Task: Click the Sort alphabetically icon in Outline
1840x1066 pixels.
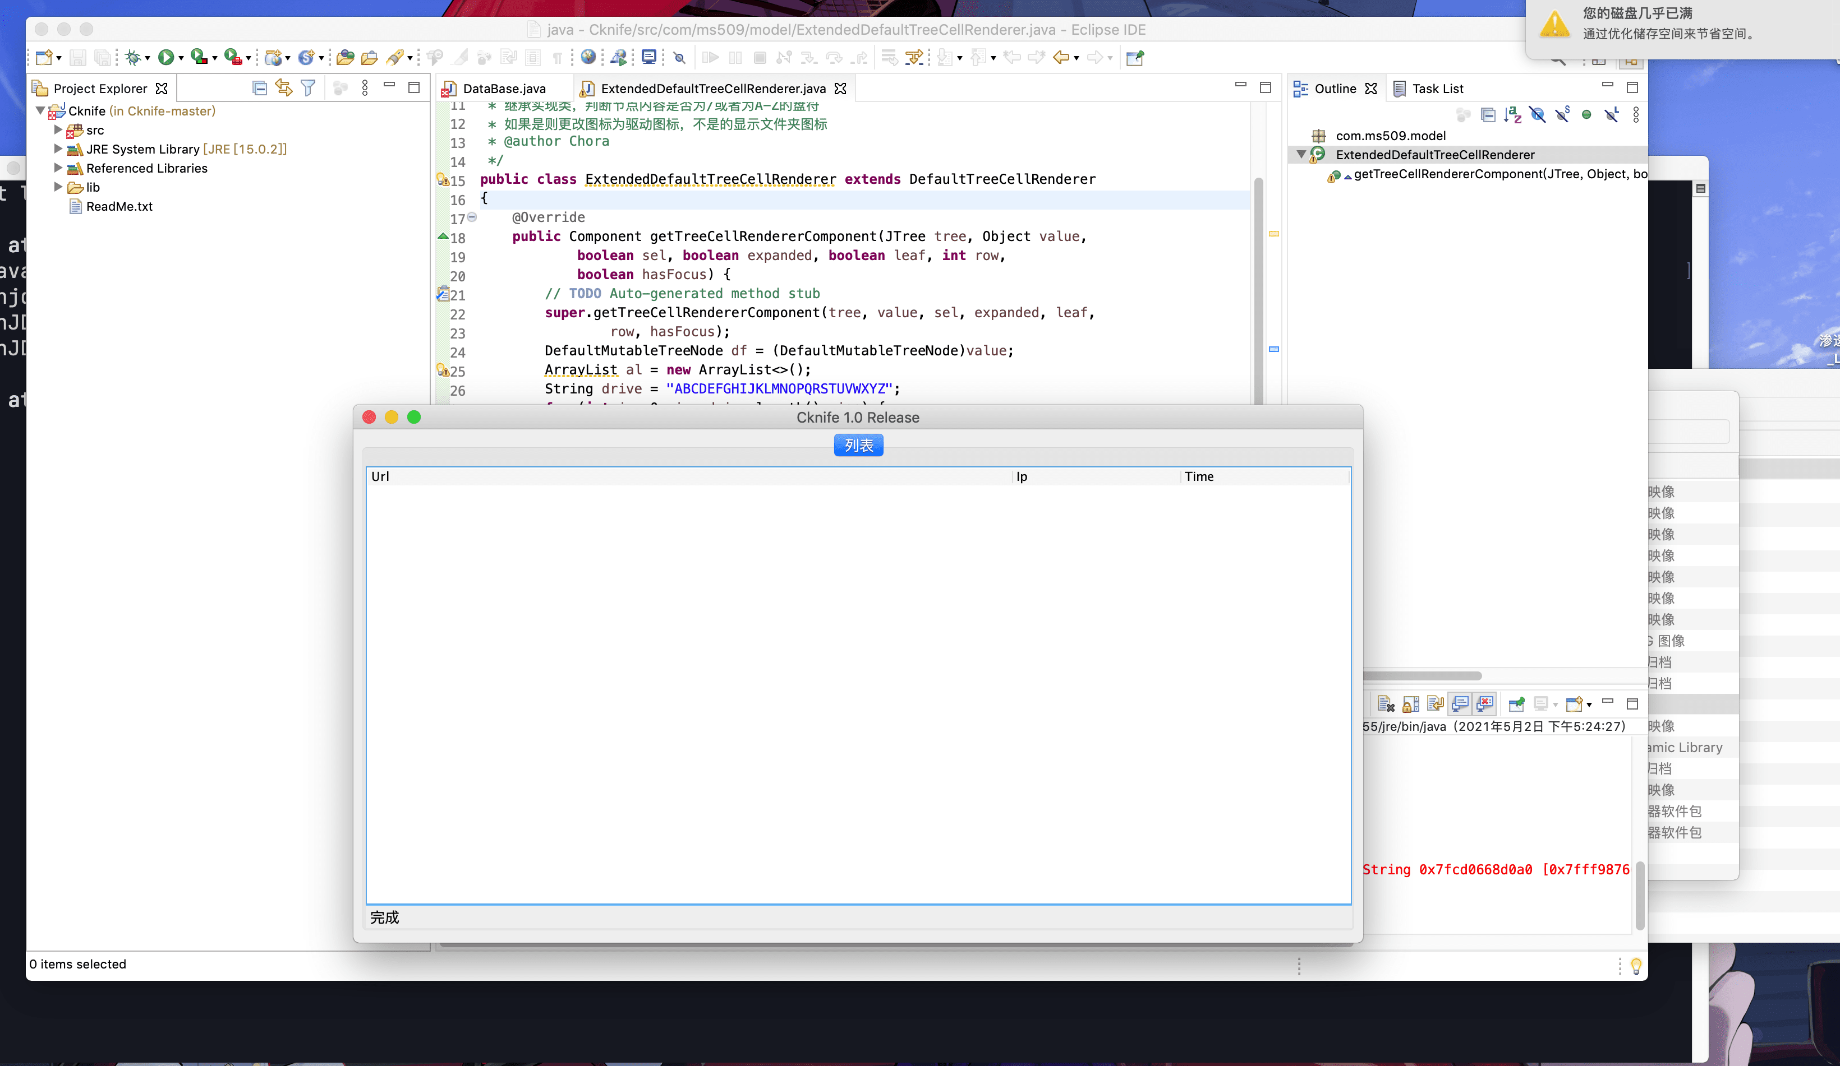Action: point(1512,114)
